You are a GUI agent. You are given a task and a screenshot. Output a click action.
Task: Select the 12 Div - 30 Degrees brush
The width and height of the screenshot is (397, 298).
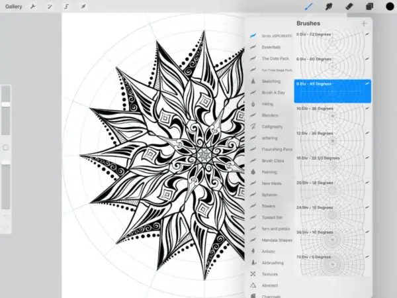pyautogui.click(x=333, y=141)
